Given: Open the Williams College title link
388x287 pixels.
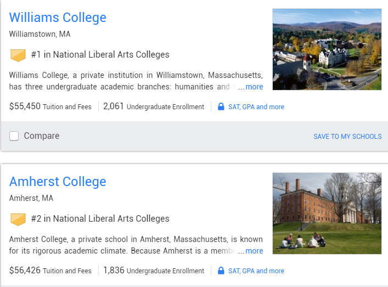Looking at the screenshot, I should [58, 18].
